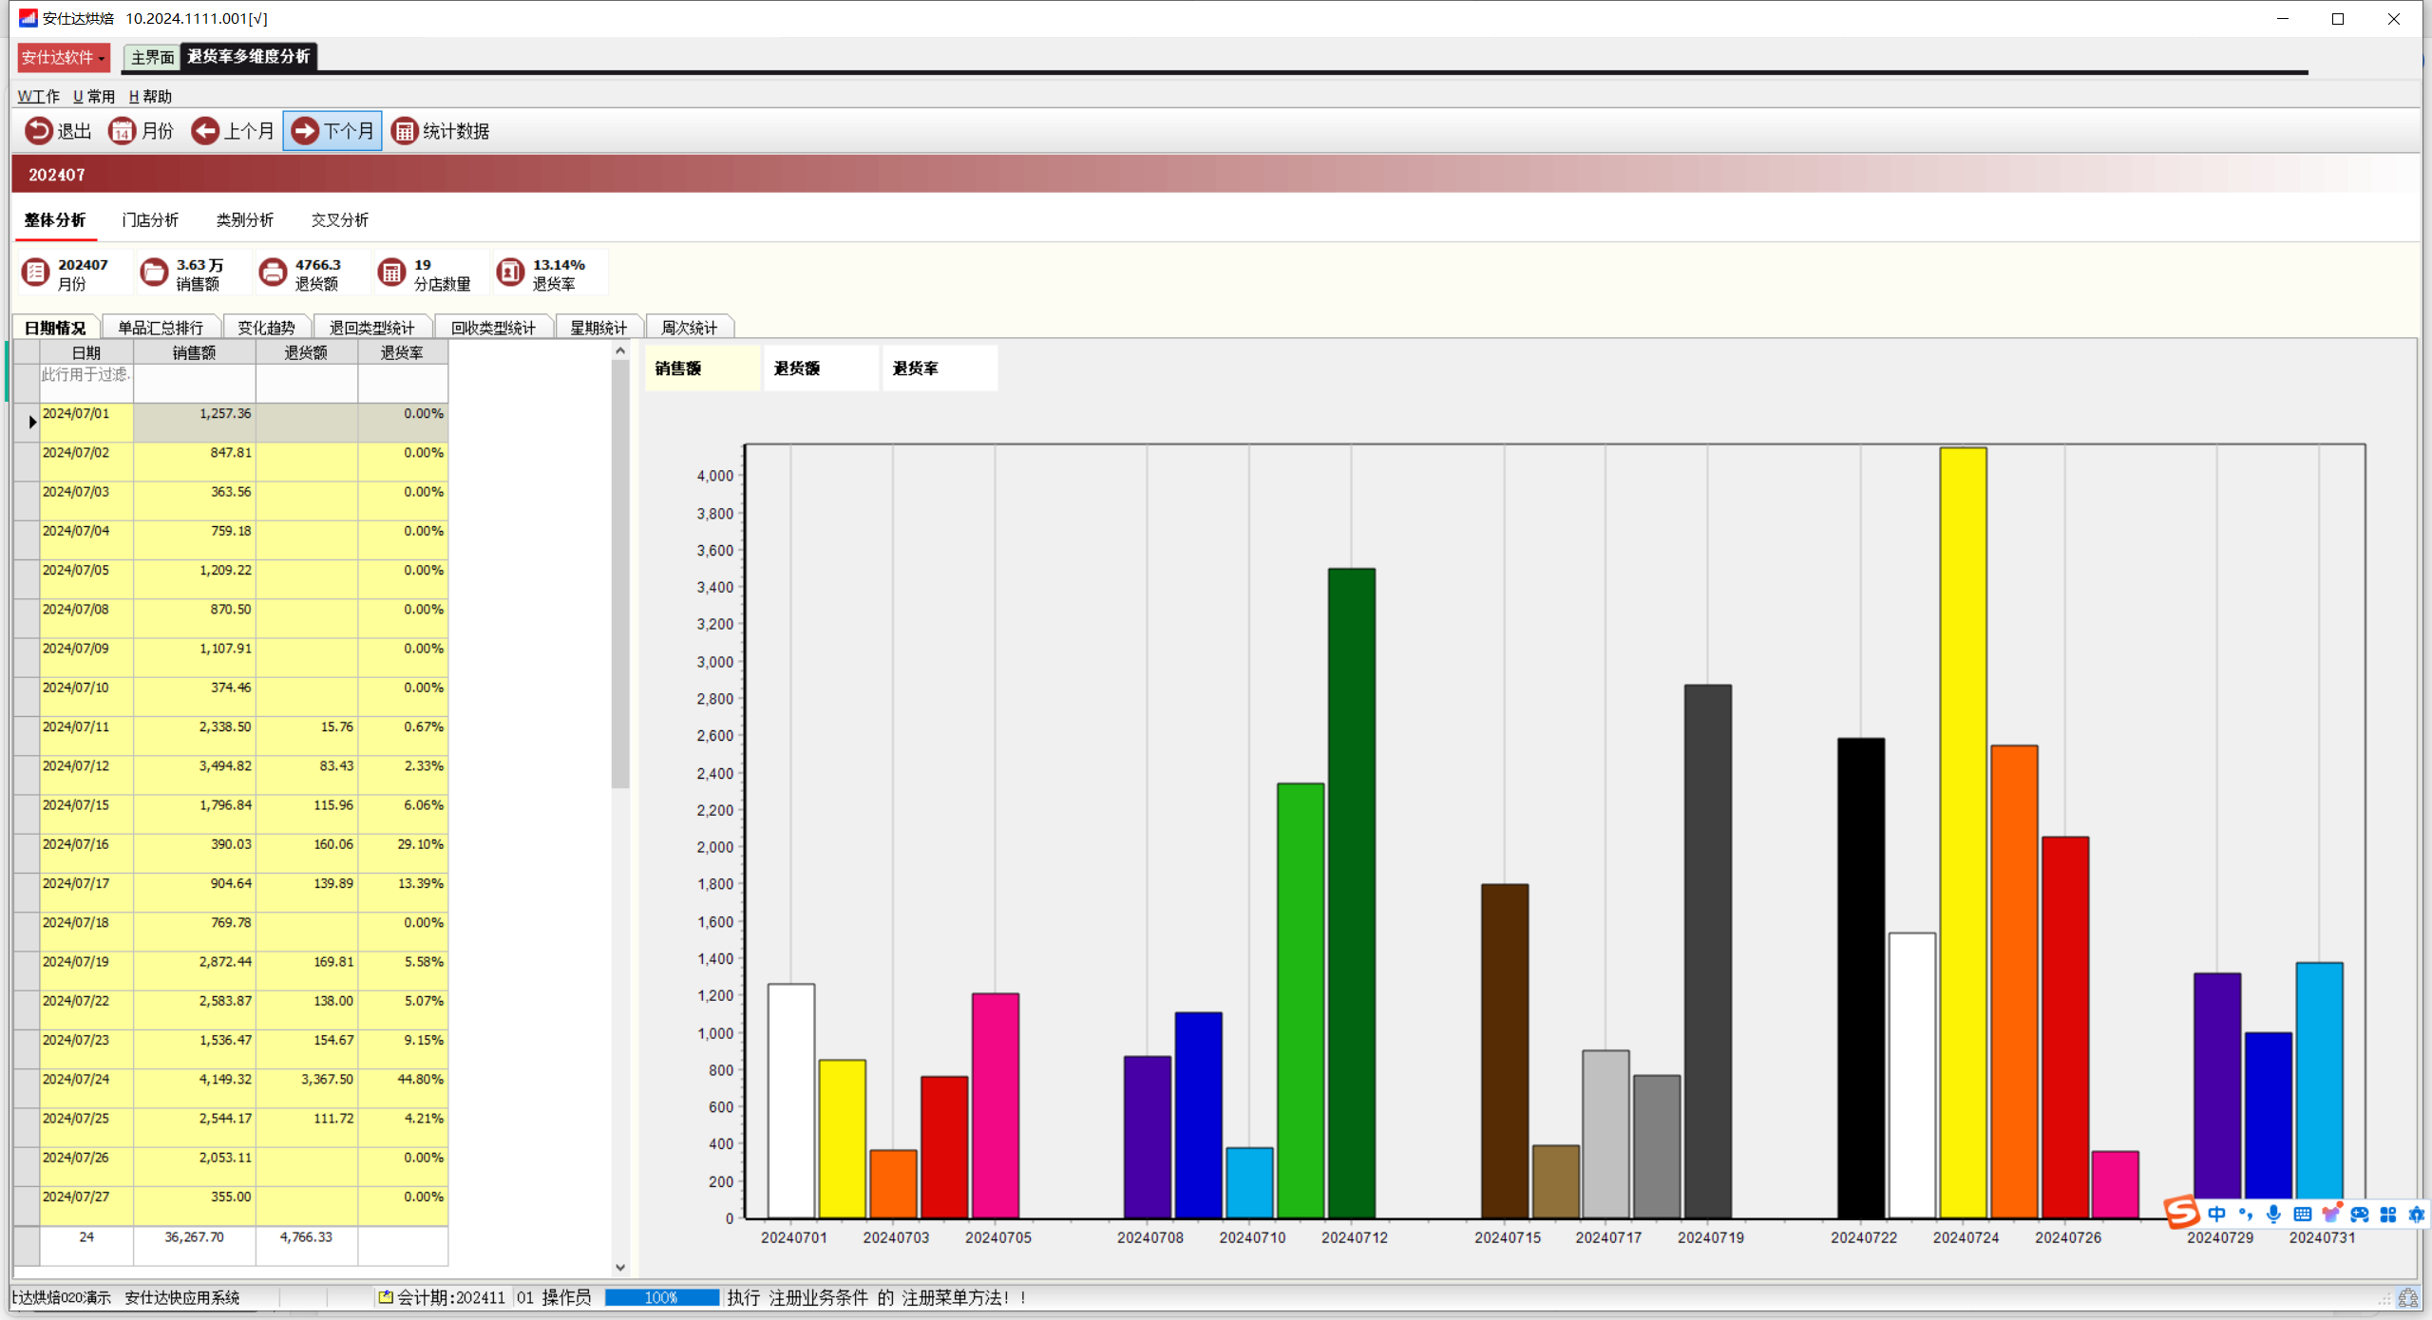
Task: Sort by 退货率 column header
Action: pyautogui.click(x=402, y=352)
